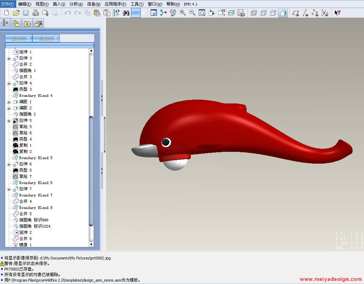Viewport: 364px width, 284px height.
Task: Click the Refit view to screen icon
Action: point(202,13)
